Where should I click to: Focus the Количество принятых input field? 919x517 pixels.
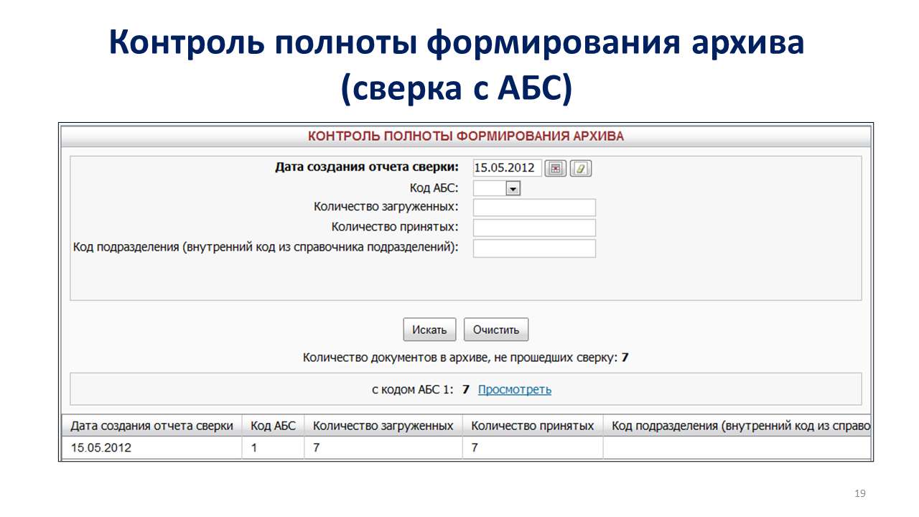pos(534,228)
